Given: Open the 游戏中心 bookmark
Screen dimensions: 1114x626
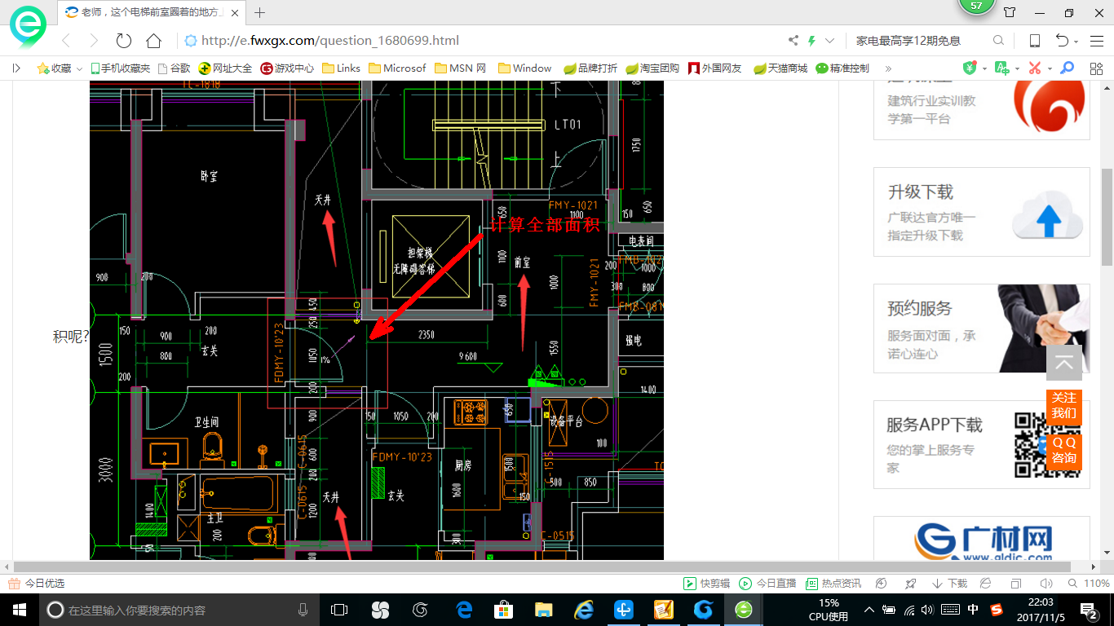Looking at the screenshot, I should (x=287, y=68).
